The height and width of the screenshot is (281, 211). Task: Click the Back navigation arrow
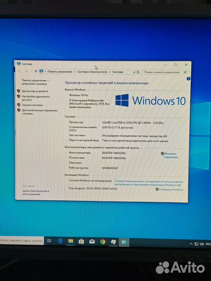(19, 71)
